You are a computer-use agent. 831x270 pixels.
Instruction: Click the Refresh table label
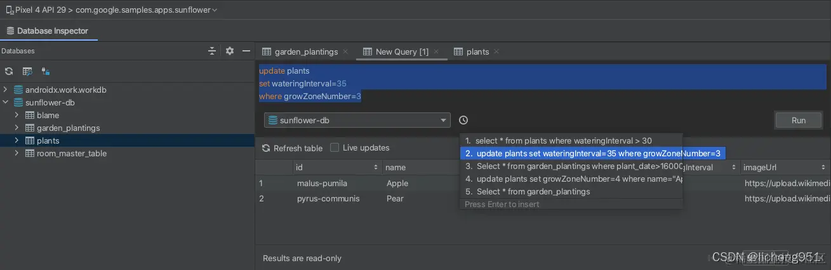[298, 148]
